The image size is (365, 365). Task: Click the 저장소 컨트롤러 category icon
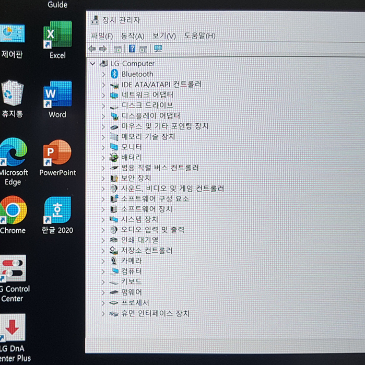pyautogui.click(x=114, y=251)
